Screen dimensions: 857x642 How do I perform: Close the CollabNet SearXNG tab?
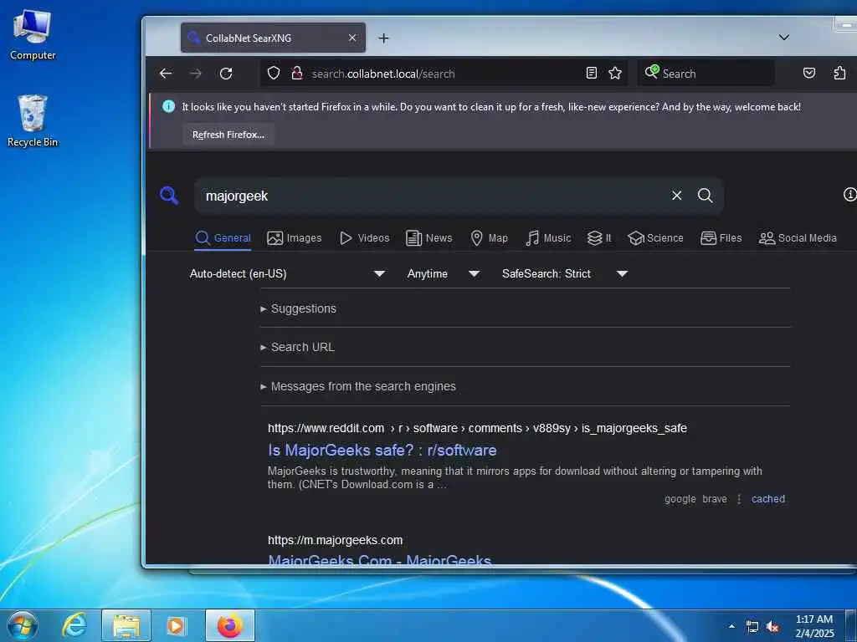[352, 38]
